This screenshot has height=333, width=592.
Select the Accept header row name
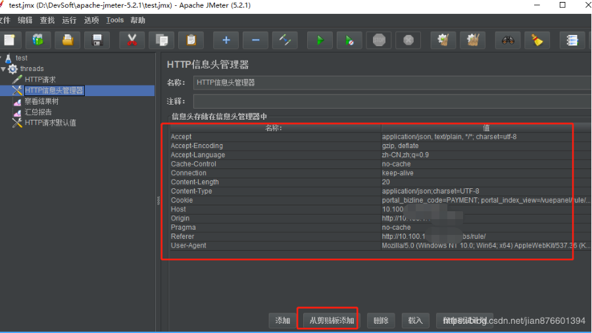click(181, 137)
